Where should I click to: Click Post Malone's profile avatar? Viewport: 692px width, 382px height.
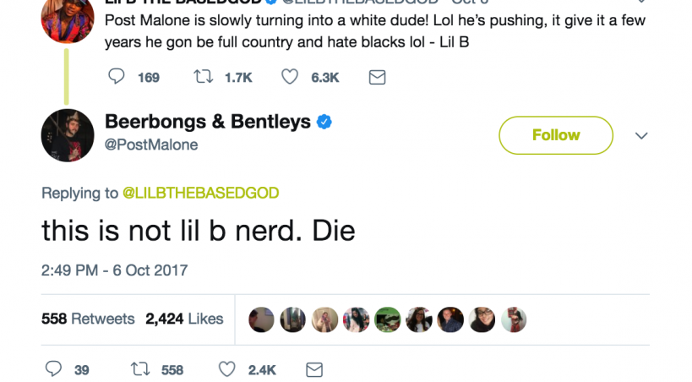click(68, 135)
